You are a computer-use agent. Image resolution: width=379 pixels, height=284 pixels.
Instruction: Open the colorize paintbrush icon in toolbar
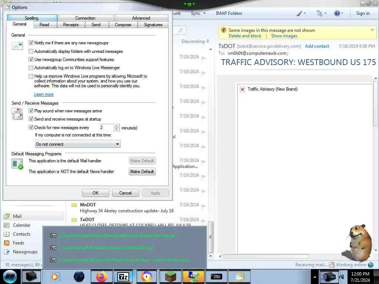[x=299, y=14]
